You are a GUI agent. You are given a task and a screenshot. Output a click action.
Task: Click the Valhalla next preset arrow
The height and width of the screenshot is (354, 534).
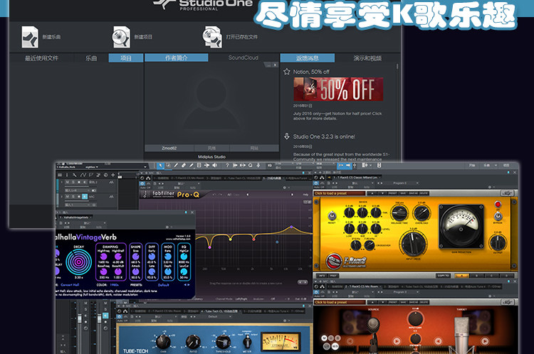click(189, 284)
